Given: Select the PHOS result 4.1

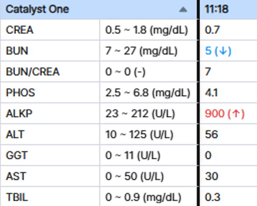Looking at the screenshot, I should coord(211,92).
